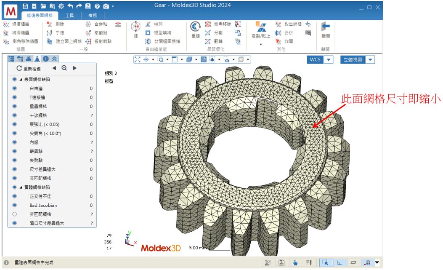Toggle visibility of Bad Jacobian defect
The width and height of the screenshot is (443, 270).
(x=14, y=205)
